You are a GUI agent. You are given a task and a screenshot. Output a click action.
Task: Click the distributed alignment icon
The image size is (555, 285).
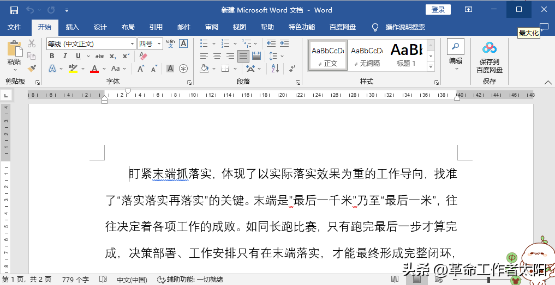[x=256, y=56]
